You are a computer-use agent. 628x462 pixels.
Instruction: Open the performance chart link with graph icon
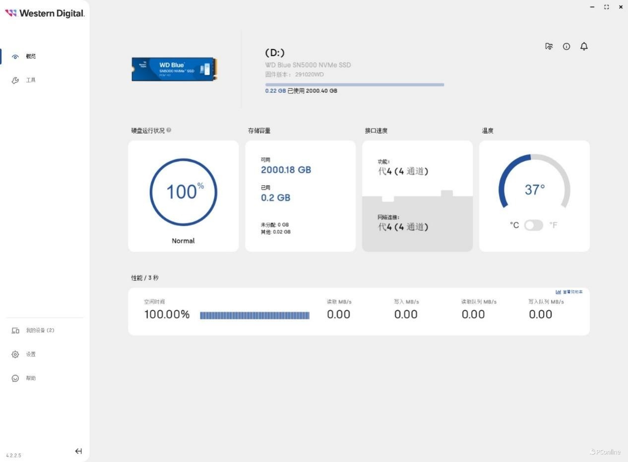tap(569, 292)
